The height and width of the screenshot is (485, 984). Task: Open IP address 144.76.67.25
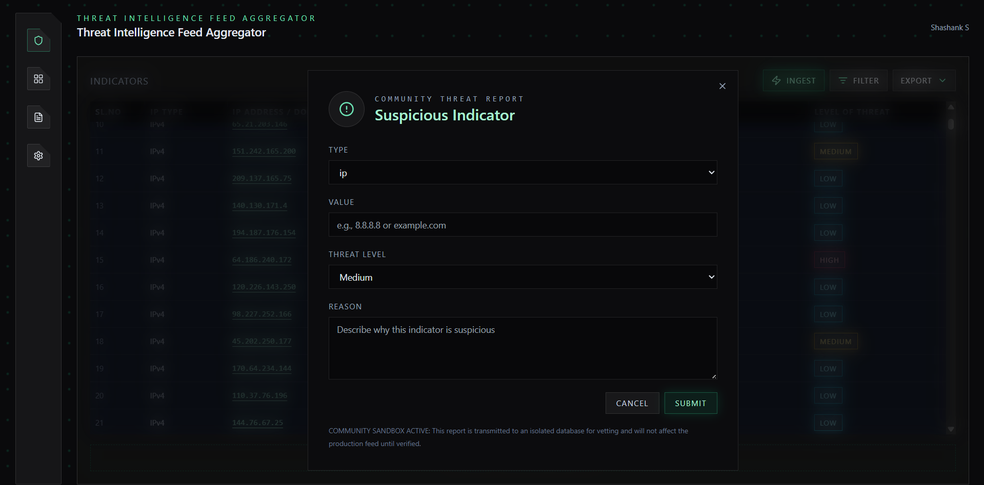pyautogui.click(x=257, y=423)
